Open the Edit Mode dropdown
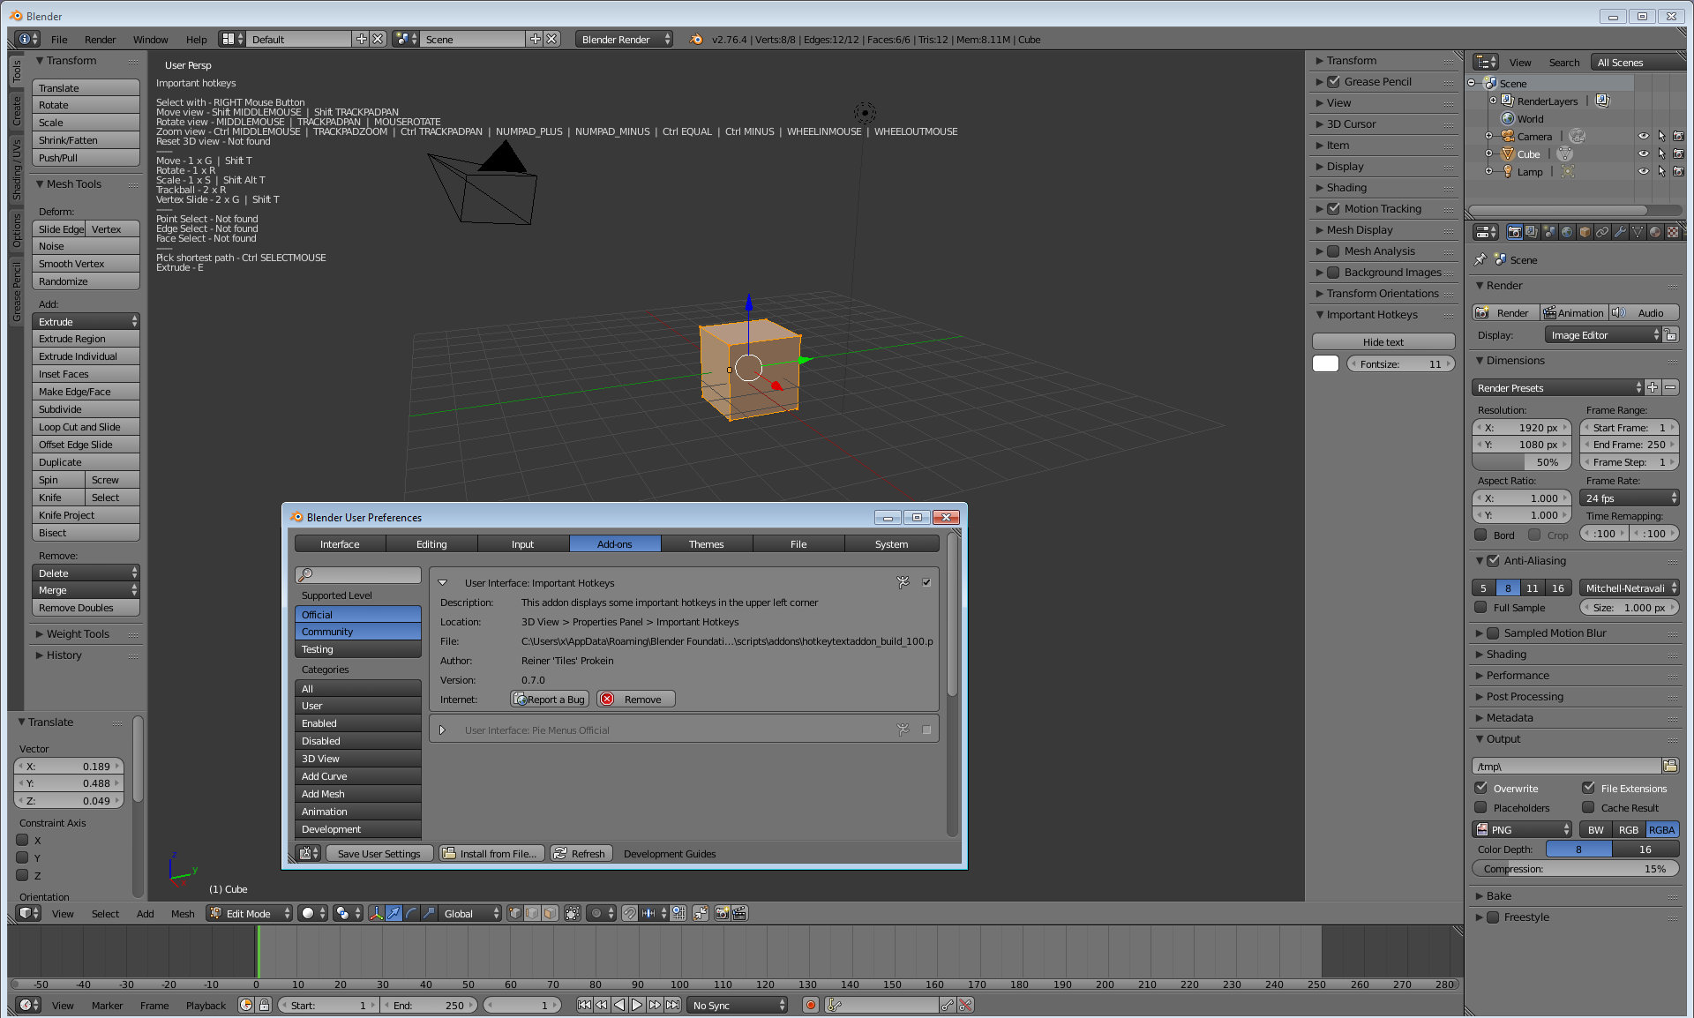This screenshot has width=1694, height=1018. pyautogui.click(x=250, y=913)
